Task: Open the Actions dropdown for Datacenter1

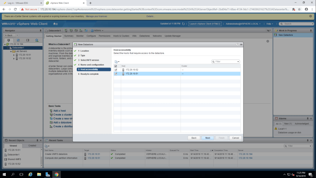Action: tap(98, 31)
